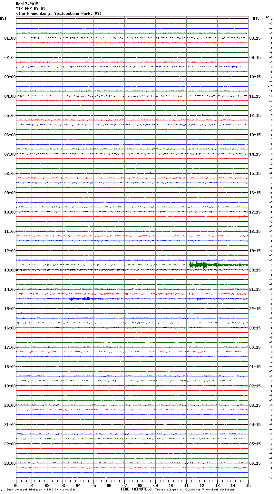Select the MST time label '13:00'
Screen dimensions: 274x494
[x=10, y=270]
